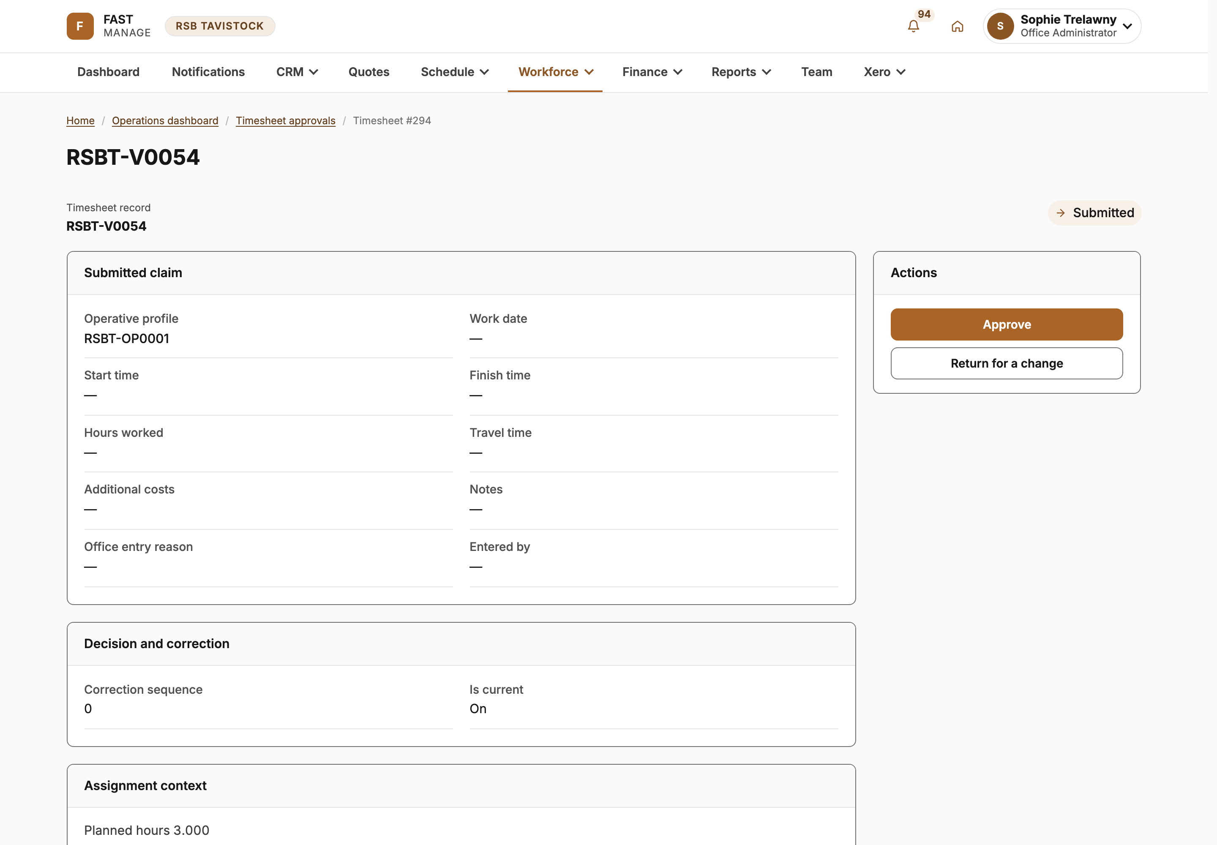Screen dimensions: 1217x845
Task: Open the Notifications nav item
Action: [x=208, y=72]
